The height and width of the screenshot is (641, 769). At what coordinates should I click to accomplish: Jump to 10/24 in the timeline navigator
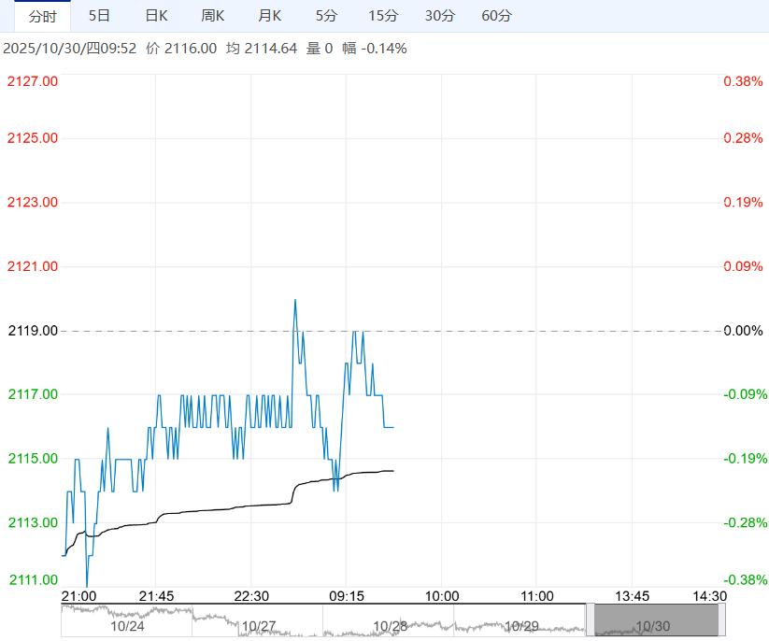pyautogui.click(x=127, y=626)
